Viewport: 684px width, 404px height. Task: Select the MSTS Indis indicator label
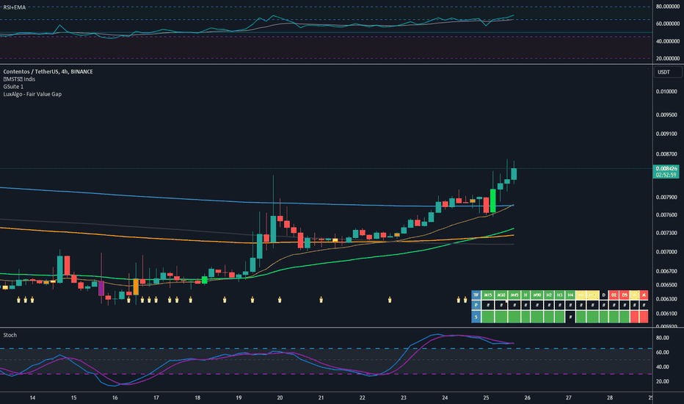click(x=19, y=79)
